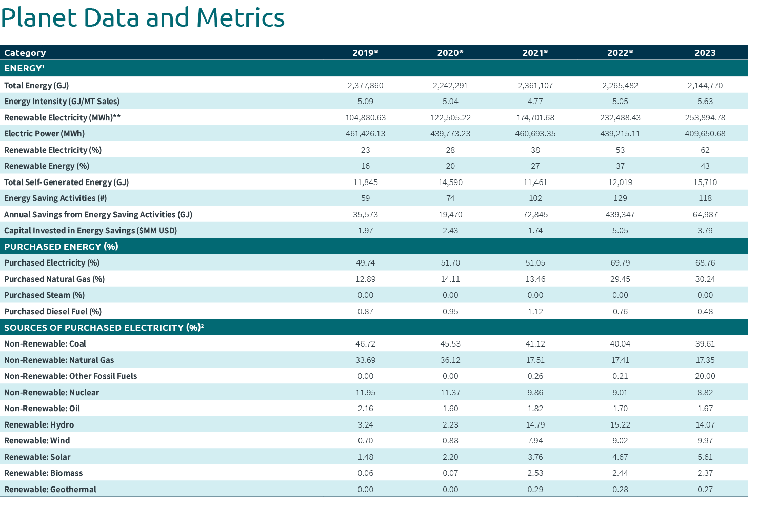757x507 pixels.
Task: Expand the PURCHASED ENERGY (%) section
Action: pos(61,247)
